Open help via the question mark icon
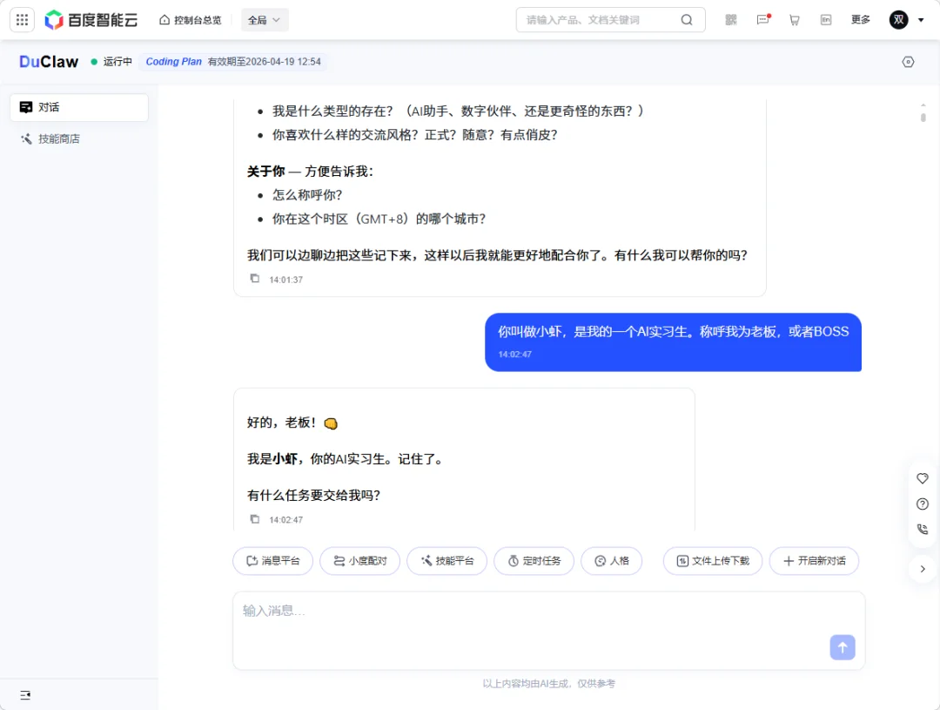The width and height of the screenshot is (940, 710). (923, 504)
